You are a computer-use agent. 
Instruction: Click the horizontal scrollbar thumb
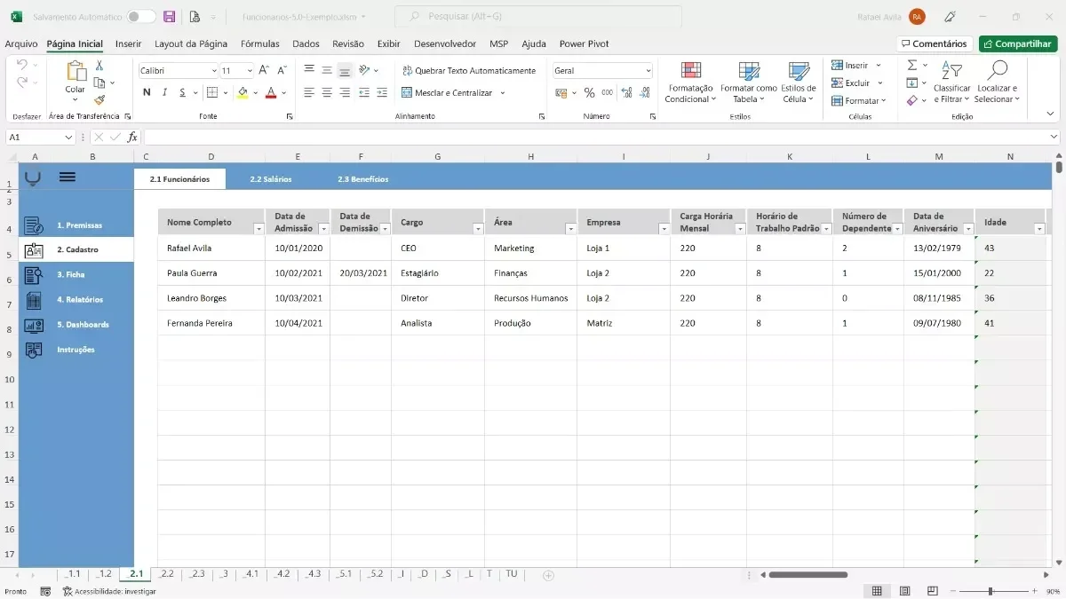click(807, 575)
